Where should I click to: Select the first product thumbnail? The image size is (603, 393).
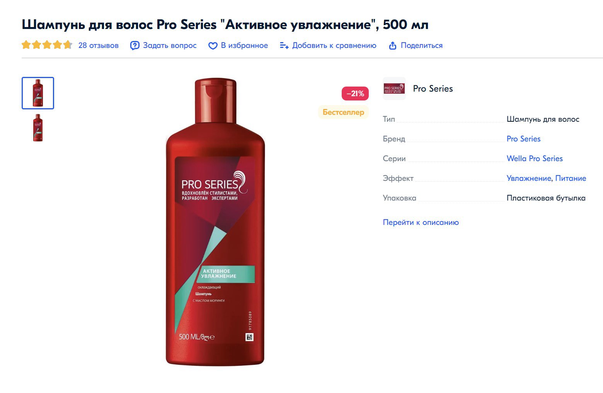click(38, 93)
